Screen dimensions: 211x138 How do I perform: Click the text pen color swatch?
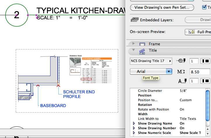point(205,81)
